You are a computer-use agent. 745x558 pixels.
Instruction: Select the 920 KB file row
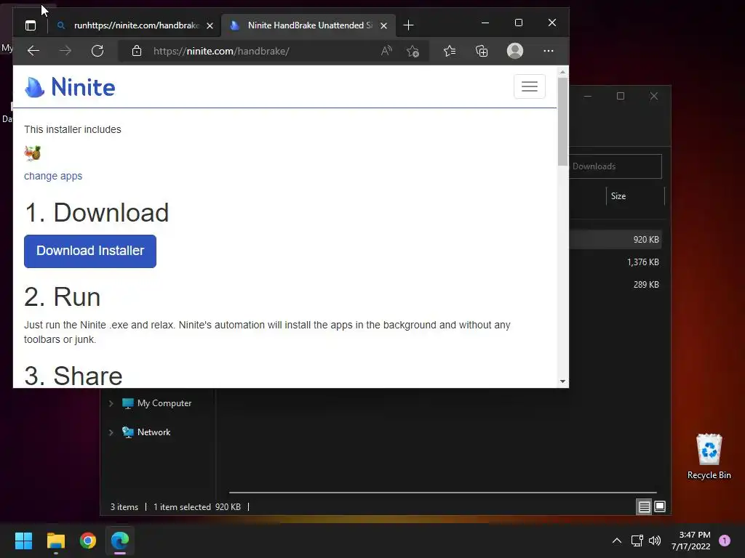coord(615,240)
